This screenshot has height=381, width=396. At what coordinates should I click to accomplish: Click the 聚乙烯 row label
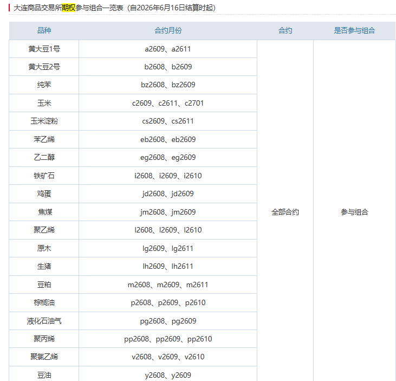[x=44, y=230]
